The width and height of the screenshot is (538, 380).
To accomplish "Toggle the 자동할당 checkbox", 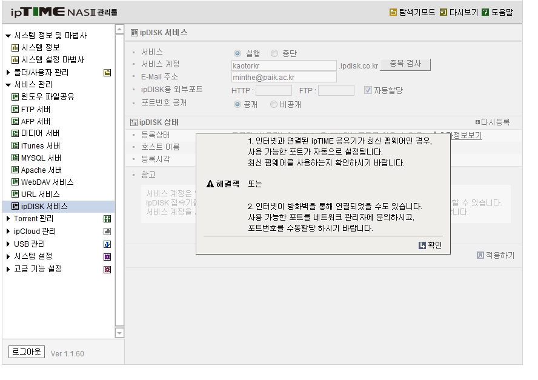I will coord(368,90).
